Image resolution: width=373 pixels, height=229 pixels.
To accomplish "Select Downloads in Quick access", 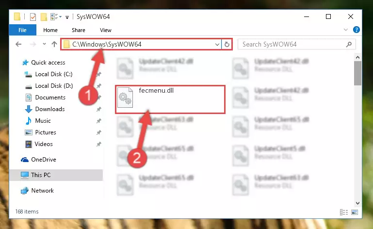I will click(x=50, y=109).
